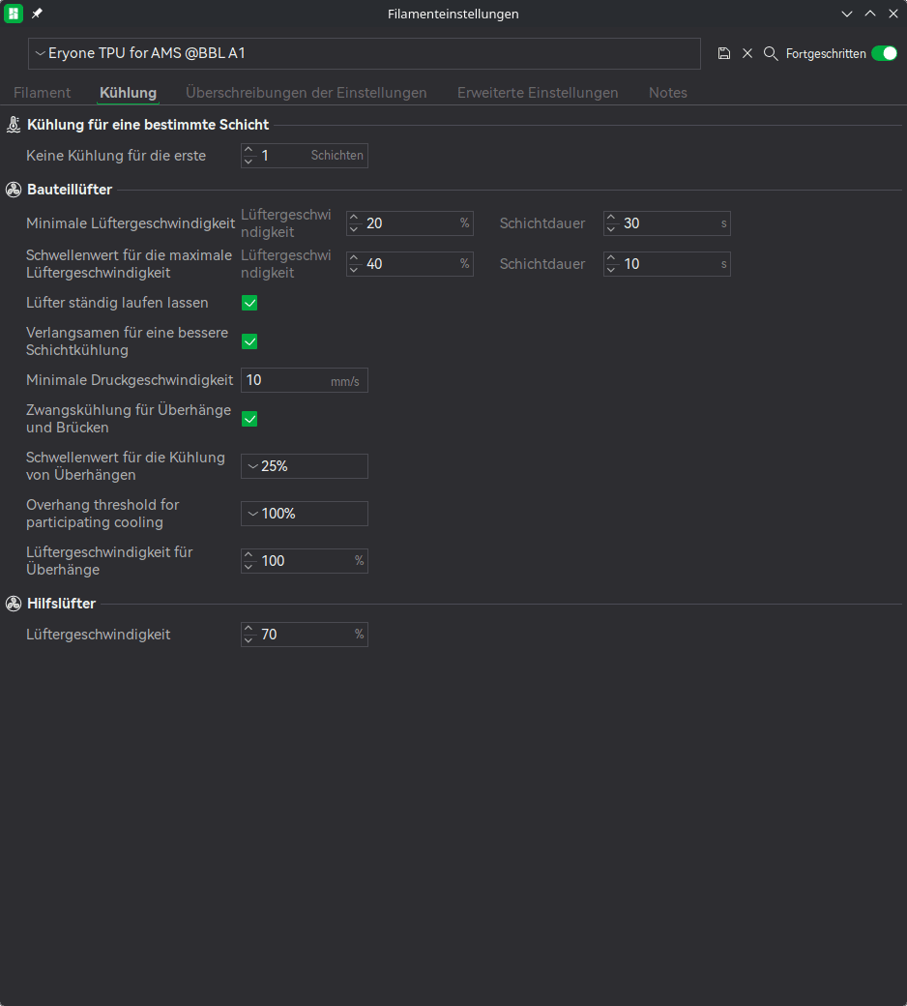Click the Schichtdauer field showing 30
Viewport: 907px width, 1006px height.
(x=666, y=223)
